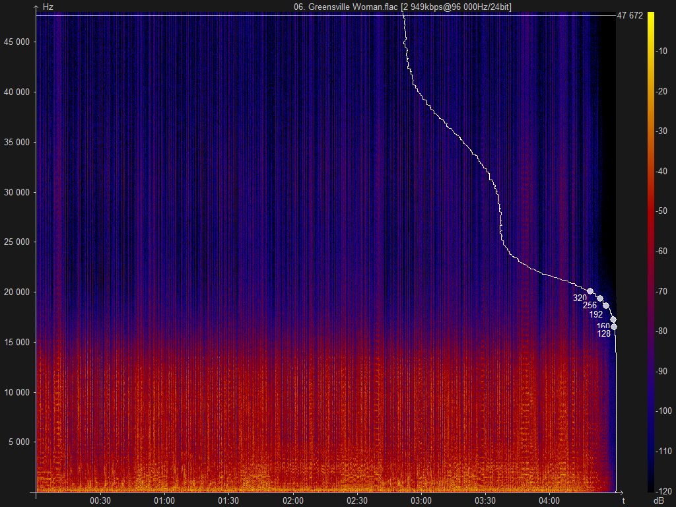Viewport: 676px width, 507px height.
Task: Click the 5 000 Hz frequency label
Action: click(x=19, y=442)
